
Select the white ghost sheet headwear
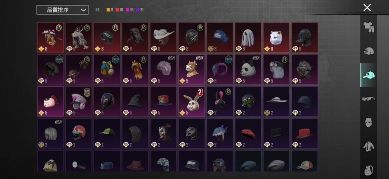click(248, 38)
